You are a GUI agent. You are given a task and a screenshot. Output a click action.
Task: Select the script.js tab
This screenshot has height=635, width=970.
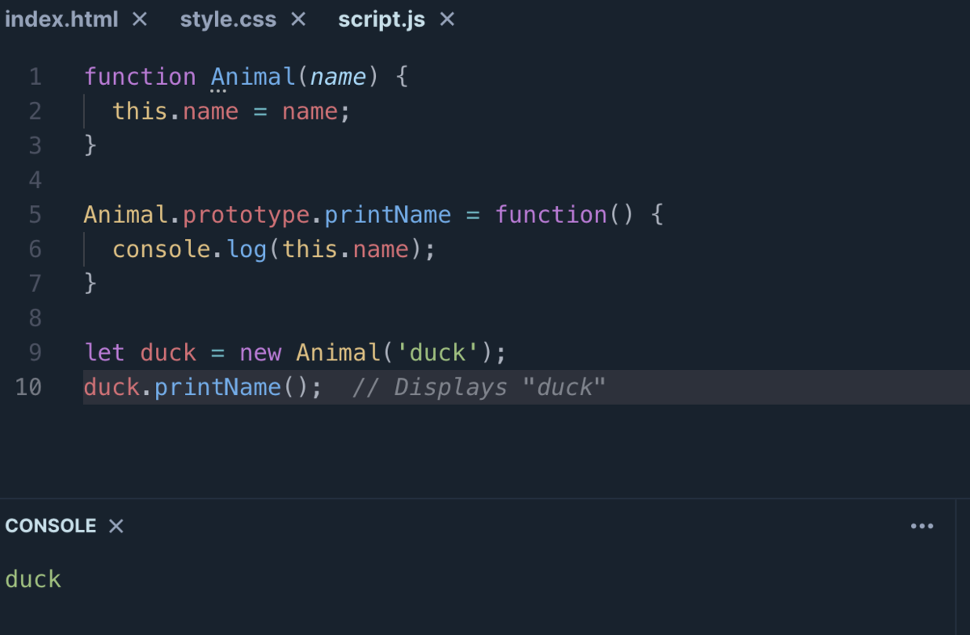tap(382, 19)
